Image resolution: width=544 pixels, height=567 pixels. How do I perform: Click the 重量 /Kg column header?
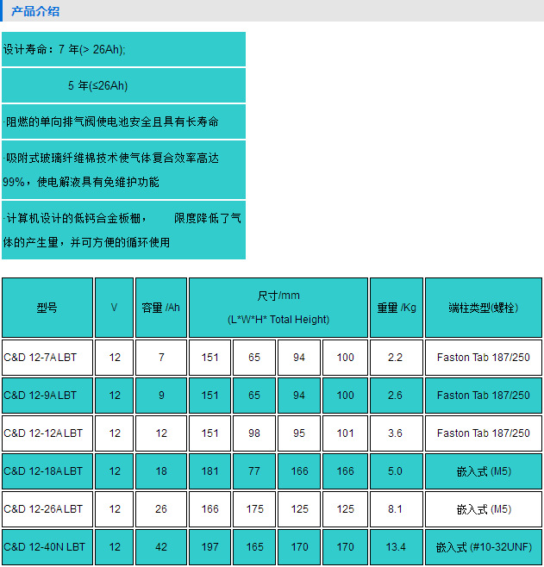tap(397, 308)
